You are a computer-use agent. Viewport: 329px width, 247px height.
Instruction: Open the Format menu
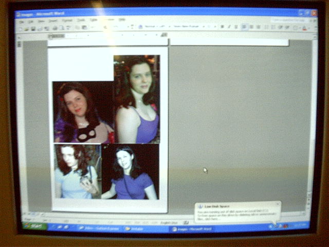[x=67, y=21]
